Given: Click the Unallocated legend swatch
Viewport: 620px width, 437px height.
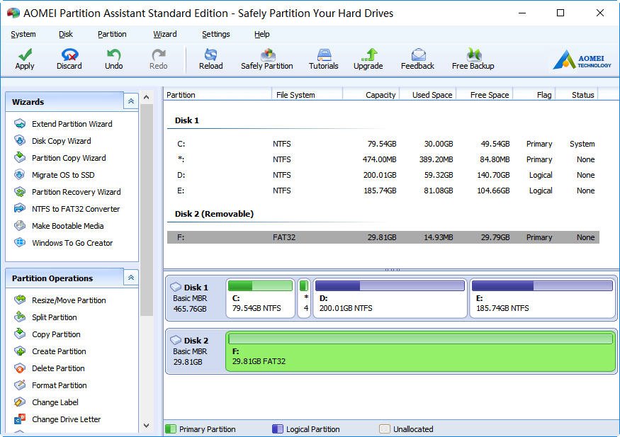Looking at the screenshot, I should click(384, 429).
